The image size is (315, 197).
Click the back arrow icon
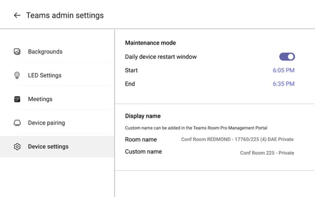point(17,16)
